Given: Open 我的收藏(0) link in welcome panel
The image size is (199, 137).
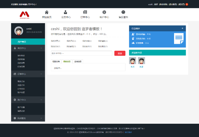Looking at the screenshot, I should [x=87, y=41].
